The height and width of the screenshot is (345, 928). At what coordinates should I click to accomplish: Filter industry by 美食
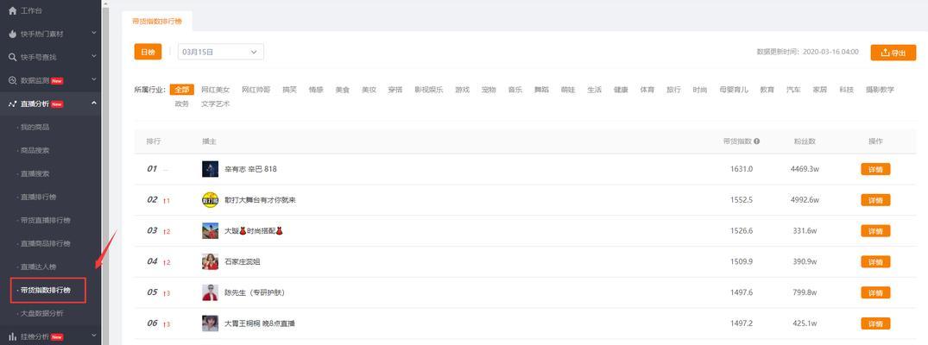[343, 90]
